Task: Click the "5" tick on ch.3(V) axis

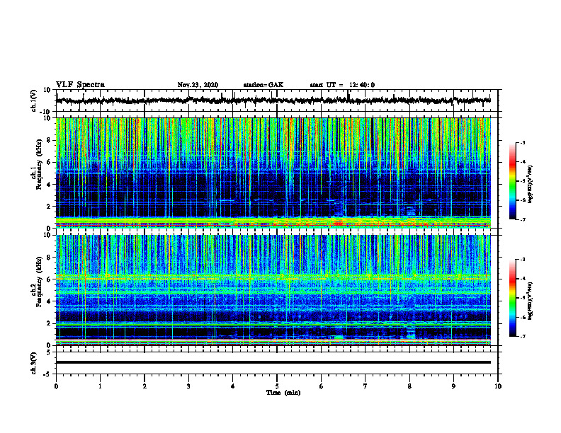Action: (x=49, y=352)
